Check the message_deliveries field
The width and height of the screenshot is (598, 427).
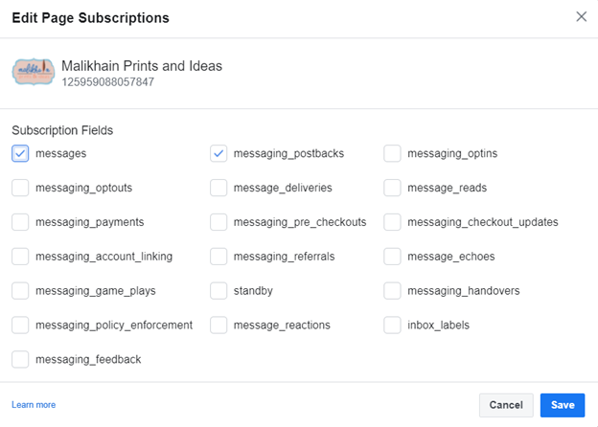(218, 188)
